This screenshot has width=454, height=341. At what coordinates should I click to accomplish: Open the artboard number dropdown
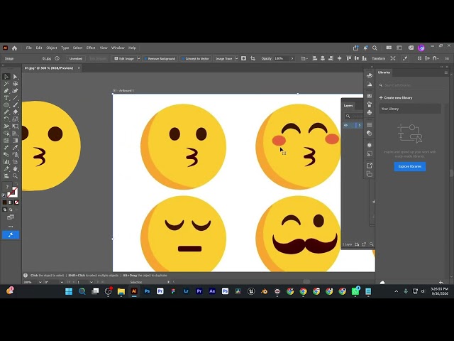pyautogui.click(x=92, y=282)
